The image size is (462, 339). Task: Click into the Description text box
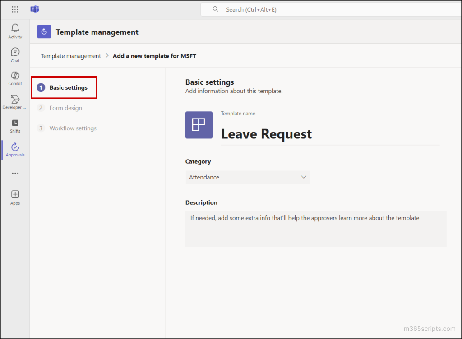(316, 229)
